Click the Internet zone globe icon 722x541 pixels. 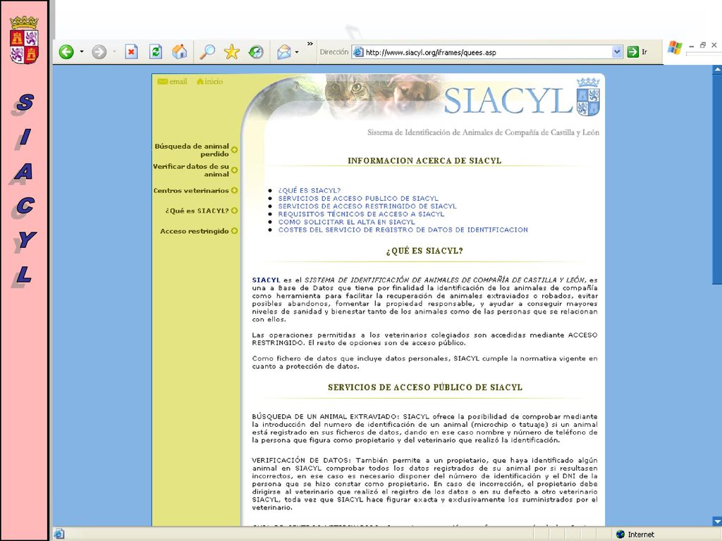click(620, 534)
